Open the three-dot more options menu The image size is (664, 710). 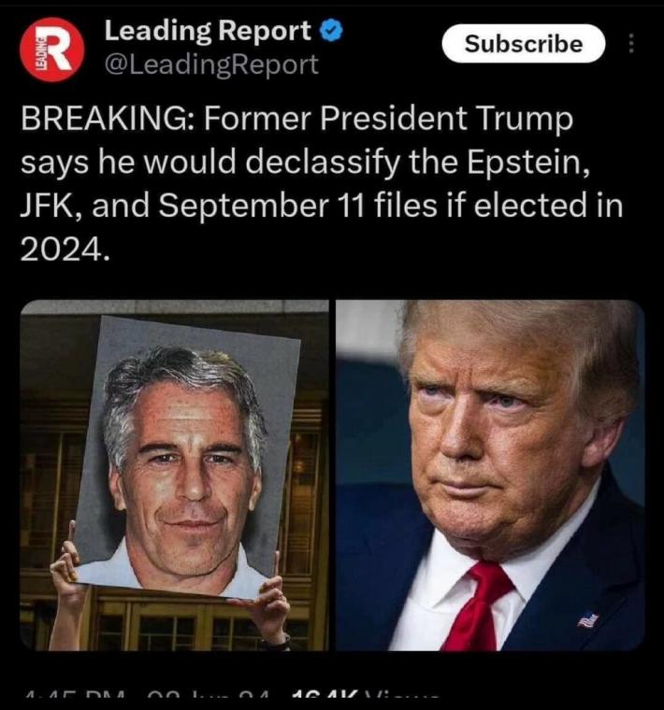pos(631,44)
